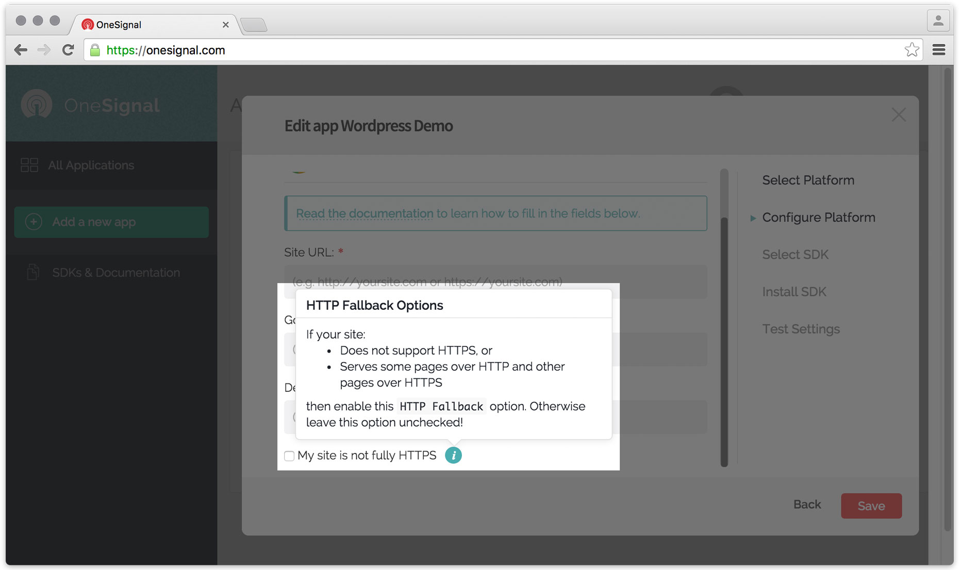The image size is (959, 570).
Task: Open the Install SDK step
Action: click(794, 292)
